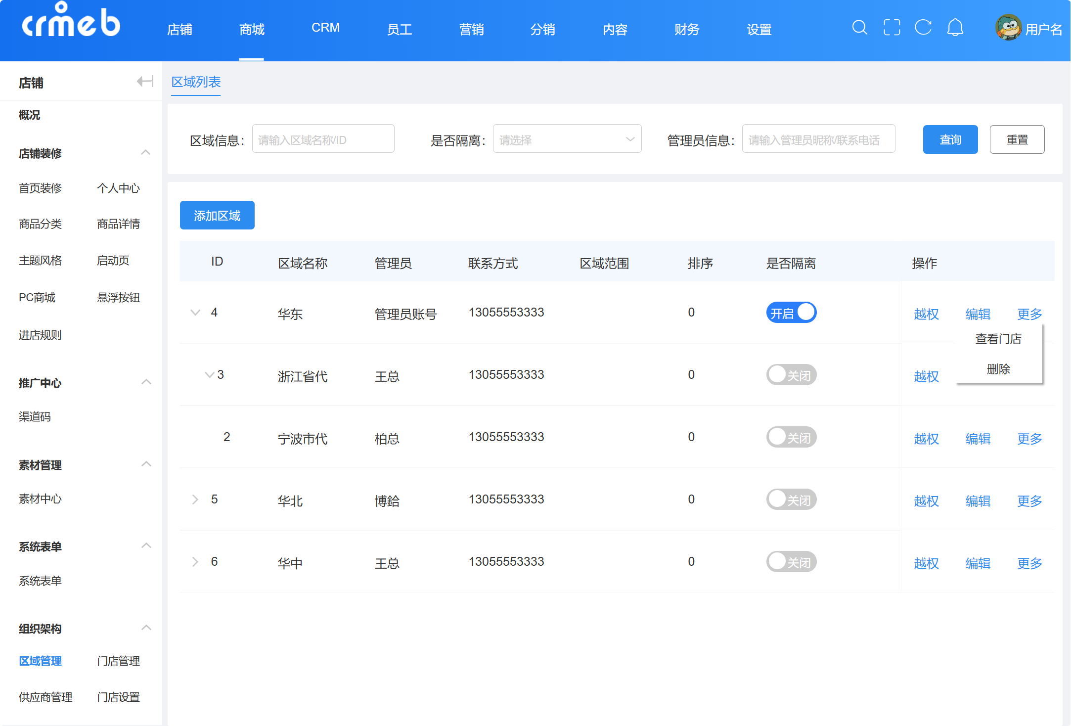Screen dimensions: 1071x726
Task: Enable isolation switch for 宁波市代
Action: [791, 438]
